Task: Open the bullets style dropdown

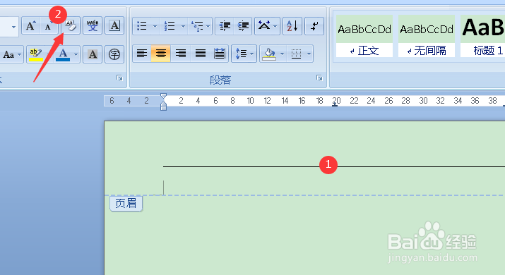Action: pyautogui.click(x=155, y=26)
